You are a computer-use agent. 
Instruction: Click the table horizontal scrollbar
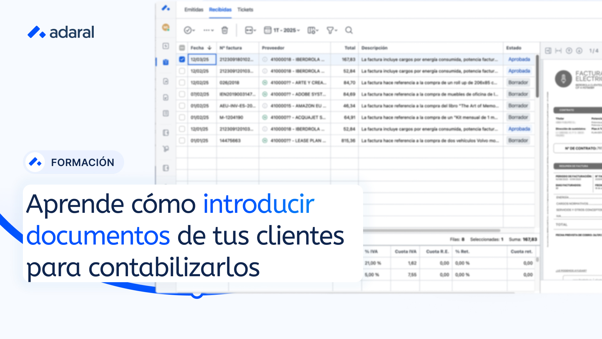pos(431,230)
